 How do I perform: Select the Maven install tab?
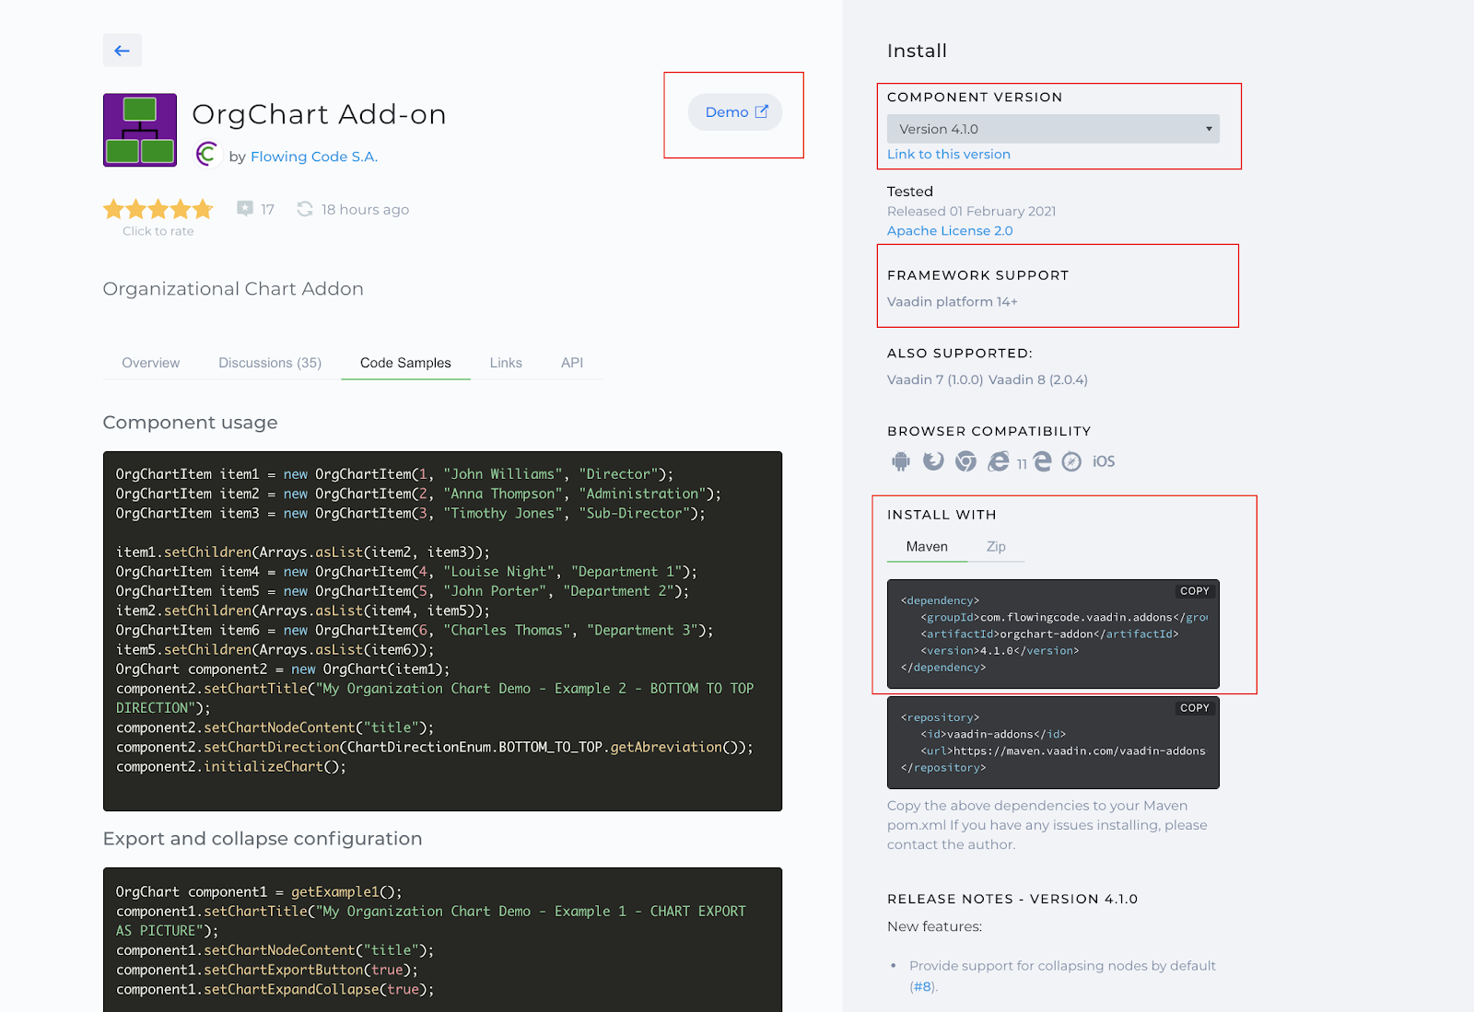tap(927, 547)
